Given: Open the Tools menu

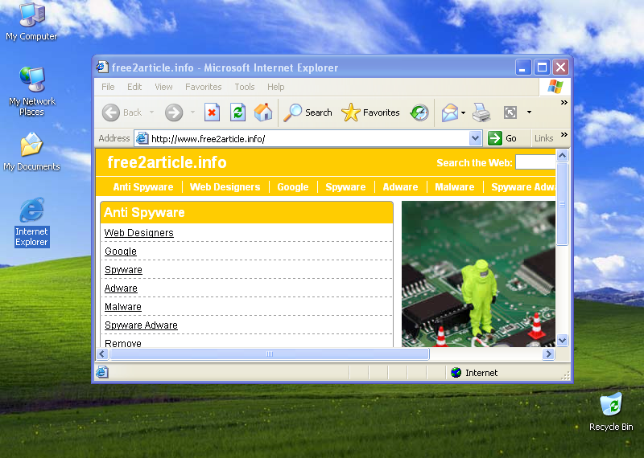Looking at the screenshot, I should tap(245, 87).
